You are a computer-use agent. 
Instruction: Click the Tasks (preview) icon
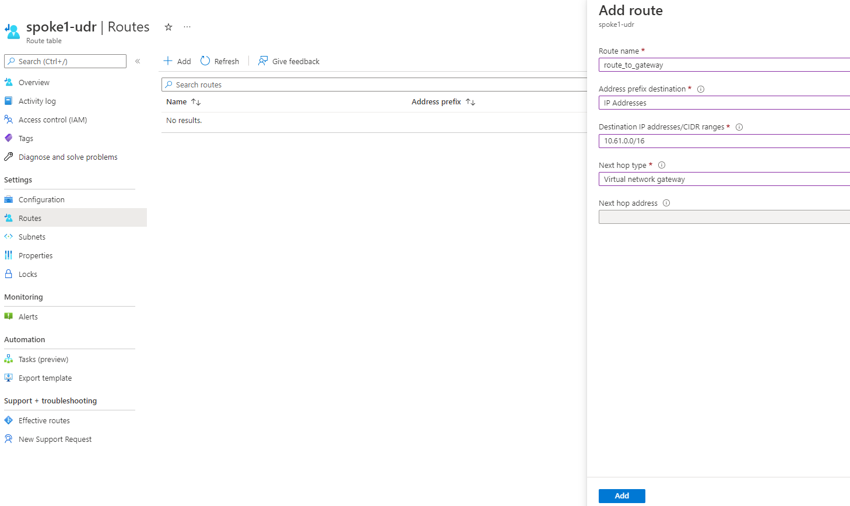pyautogui.click(x=9, y=359)
